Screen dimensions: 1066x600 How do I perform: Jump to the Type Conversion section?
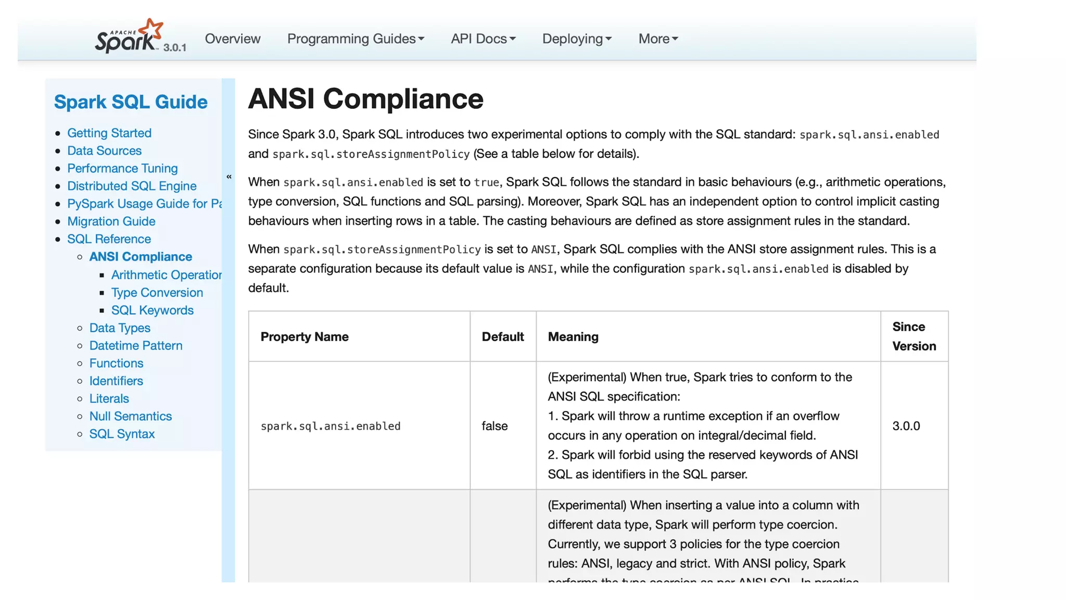pyautogui.click(x=157, y=293)
